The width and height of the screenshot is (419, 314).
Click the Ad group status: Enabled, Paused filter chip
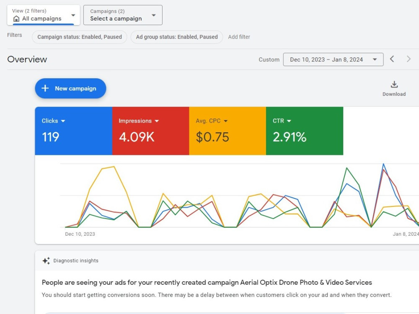pyautogui.click(x=177, y=37)
